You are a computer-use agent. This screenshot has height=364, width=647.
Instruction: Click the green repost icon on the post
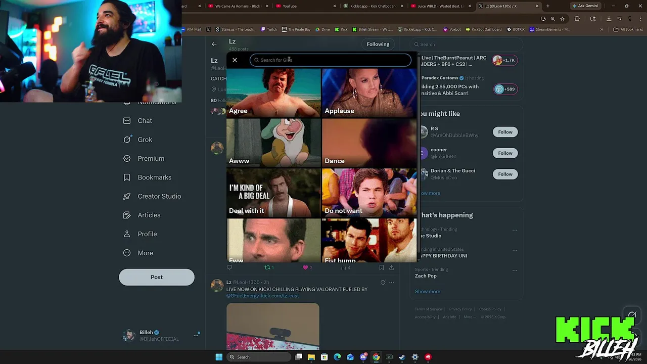pos(267,267)
